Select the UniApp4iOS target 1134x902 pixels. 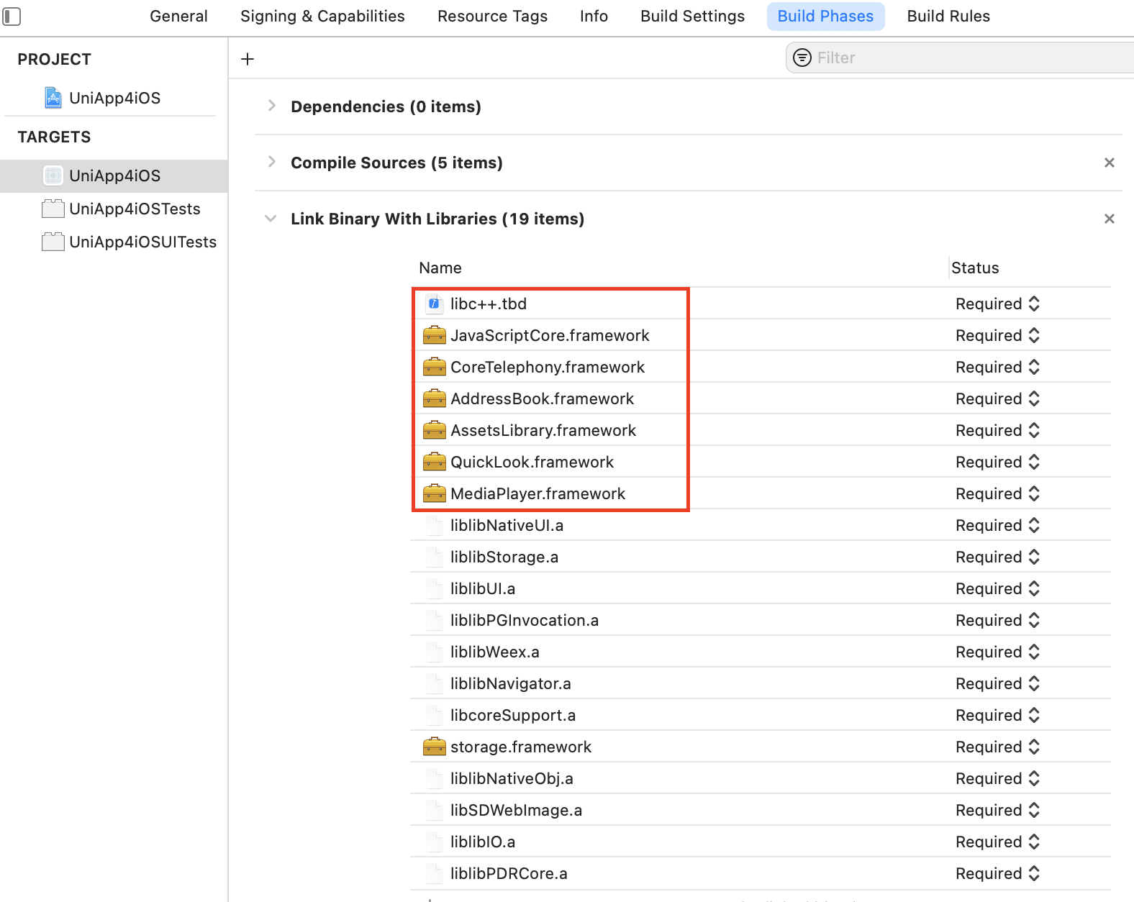114,176
